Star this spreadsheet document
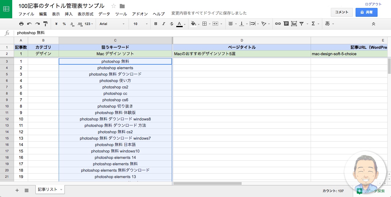 coord(114,6)
